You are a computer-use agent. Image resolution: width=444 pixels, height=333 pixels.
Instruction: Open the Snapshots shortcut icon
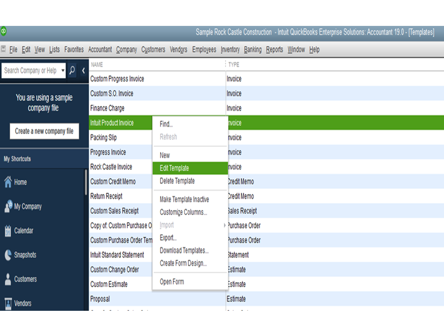(8, 255)
